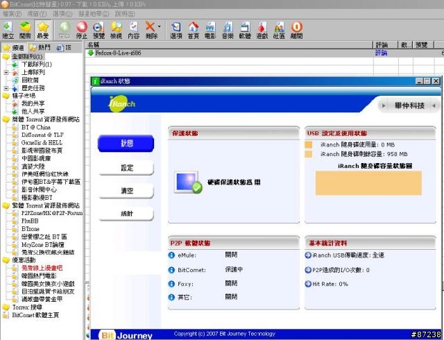Click the 軟體 (software) toolbar icon
The height and width of the screenshot is (340, 444).
pos(245,30)
